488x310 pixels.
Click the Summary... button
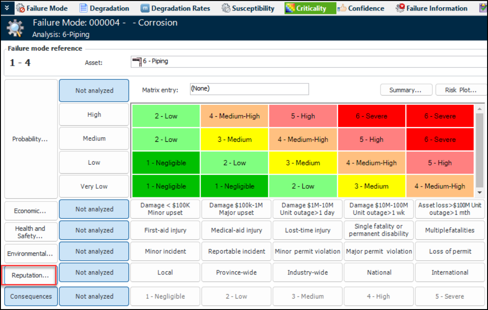405,90
